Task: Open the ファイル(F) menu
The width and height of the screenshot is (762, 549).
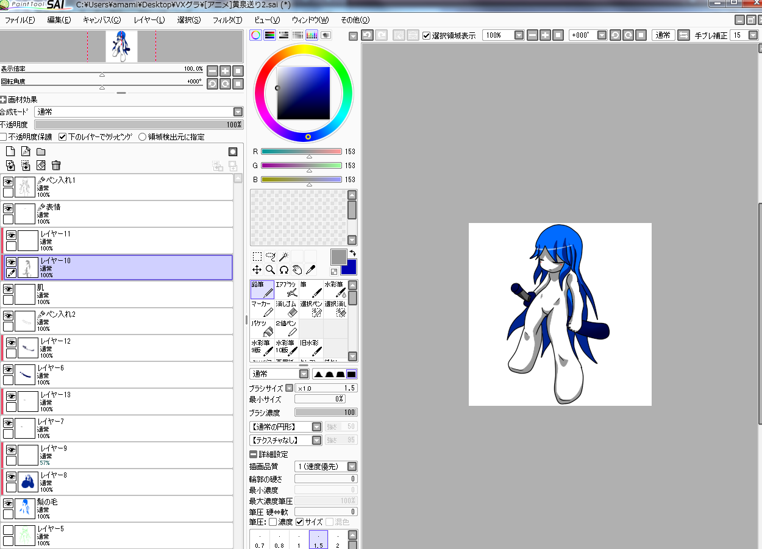Action: pyautogui.click(x=20, y=20)
